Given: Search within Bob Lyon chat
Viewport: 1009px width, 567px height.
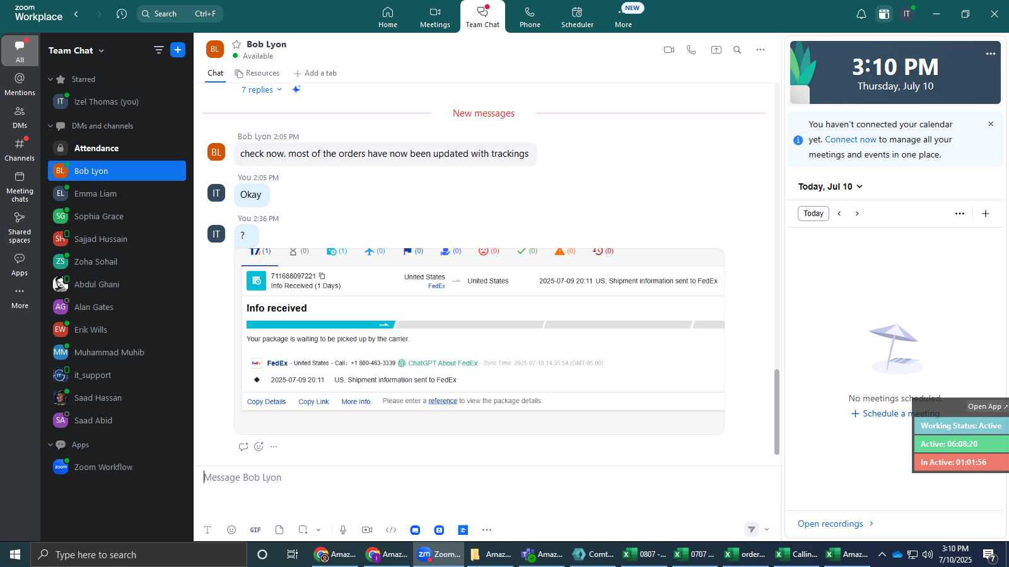Looking at the screenshot, I should tap(737, 50).
